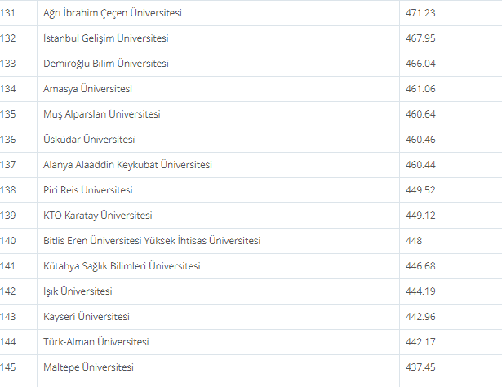502x387 pixels.
Task: Click Maltepe Üniversitesi
Action: [x=88, y=367]
